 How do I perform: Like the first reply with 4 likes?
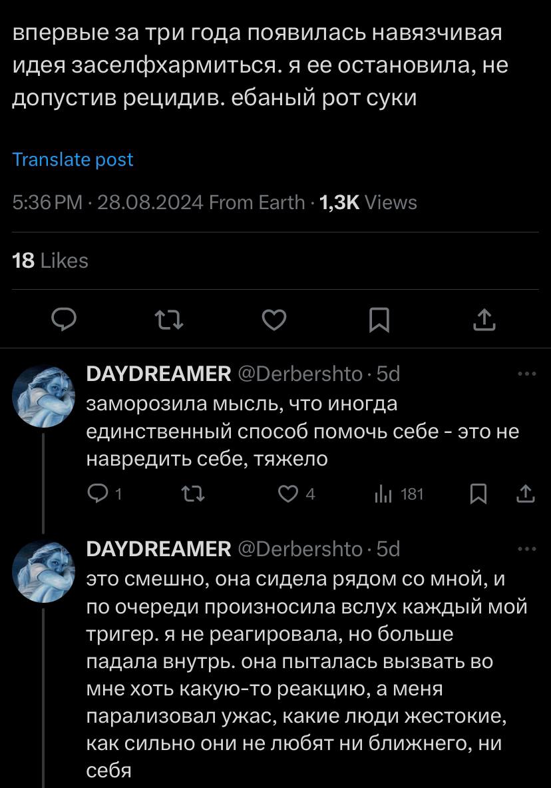click(288, 494)
